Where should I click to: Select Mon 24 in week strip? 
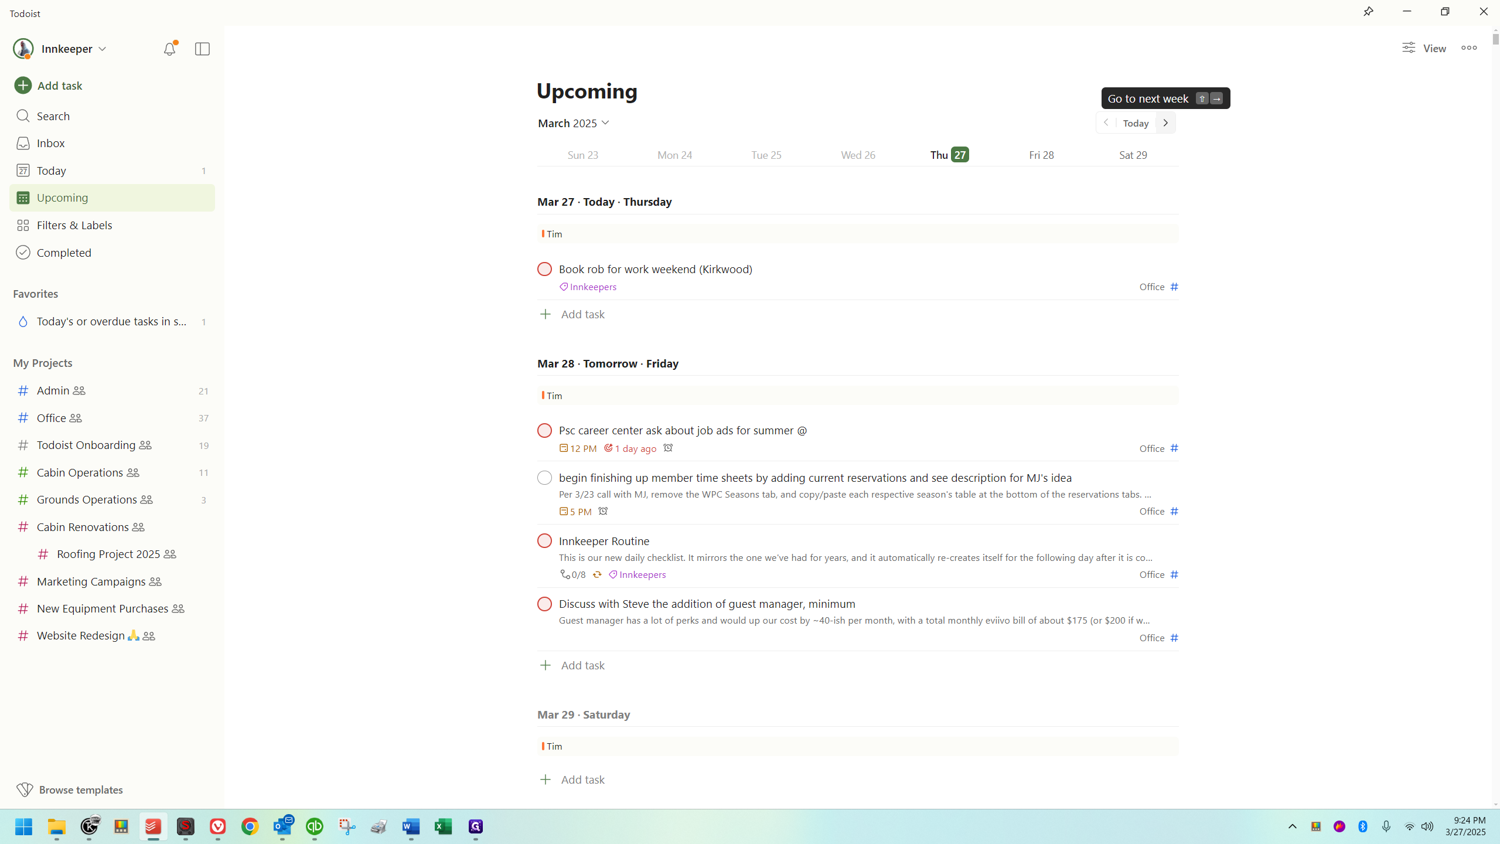coord(674,155)
